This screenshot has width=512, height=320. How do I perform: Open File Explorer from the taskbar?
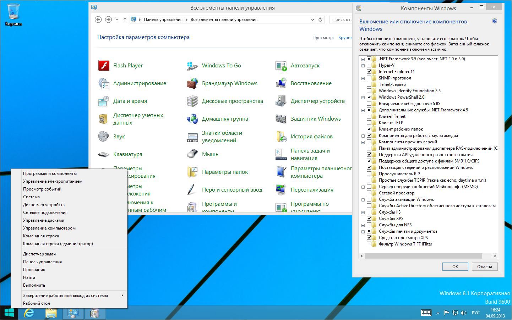(51, 313)
